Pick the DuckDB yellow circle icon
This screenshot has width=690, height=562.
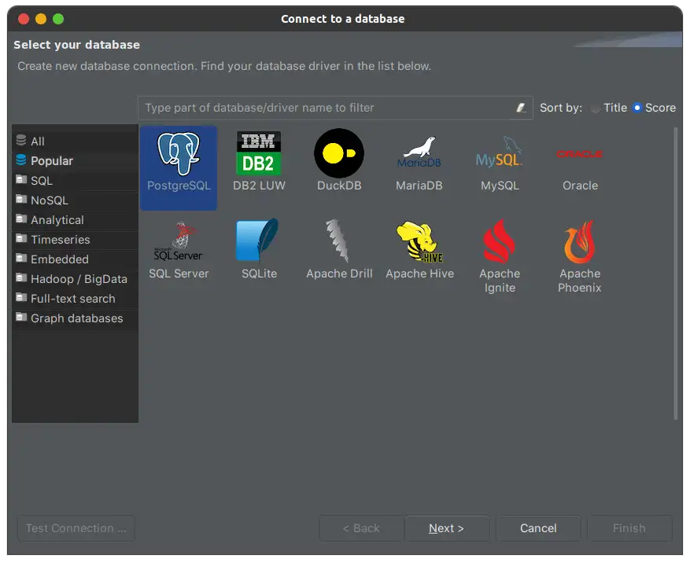pyautogui.click(x=339, y=153)
